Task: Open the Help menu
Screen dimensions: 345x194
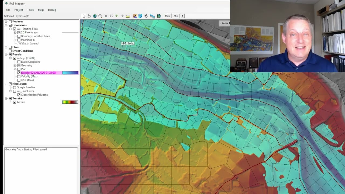Action: click(x=41, y=10)
